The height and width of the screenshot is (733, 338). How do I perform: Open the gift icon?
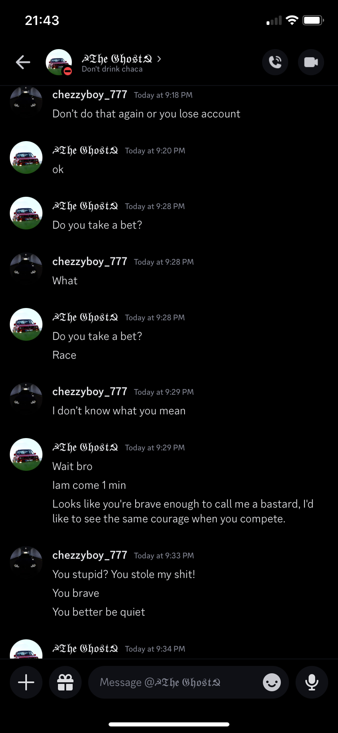pos(65,682)
